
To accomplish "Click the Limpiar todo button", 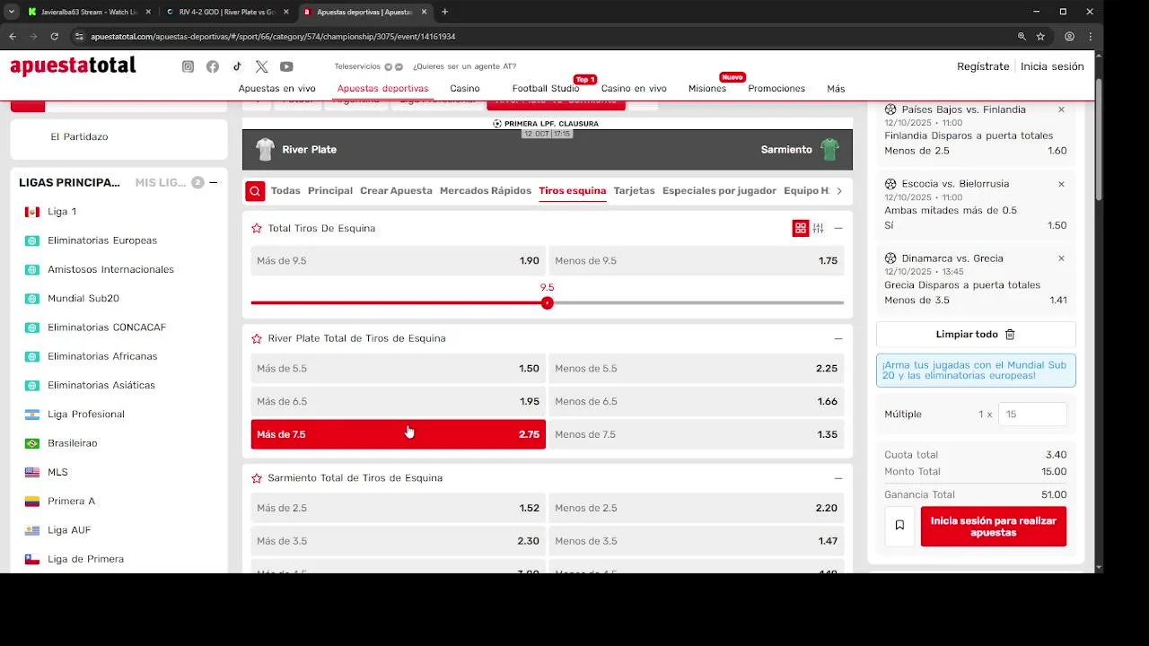I will [x=976, y=335].
